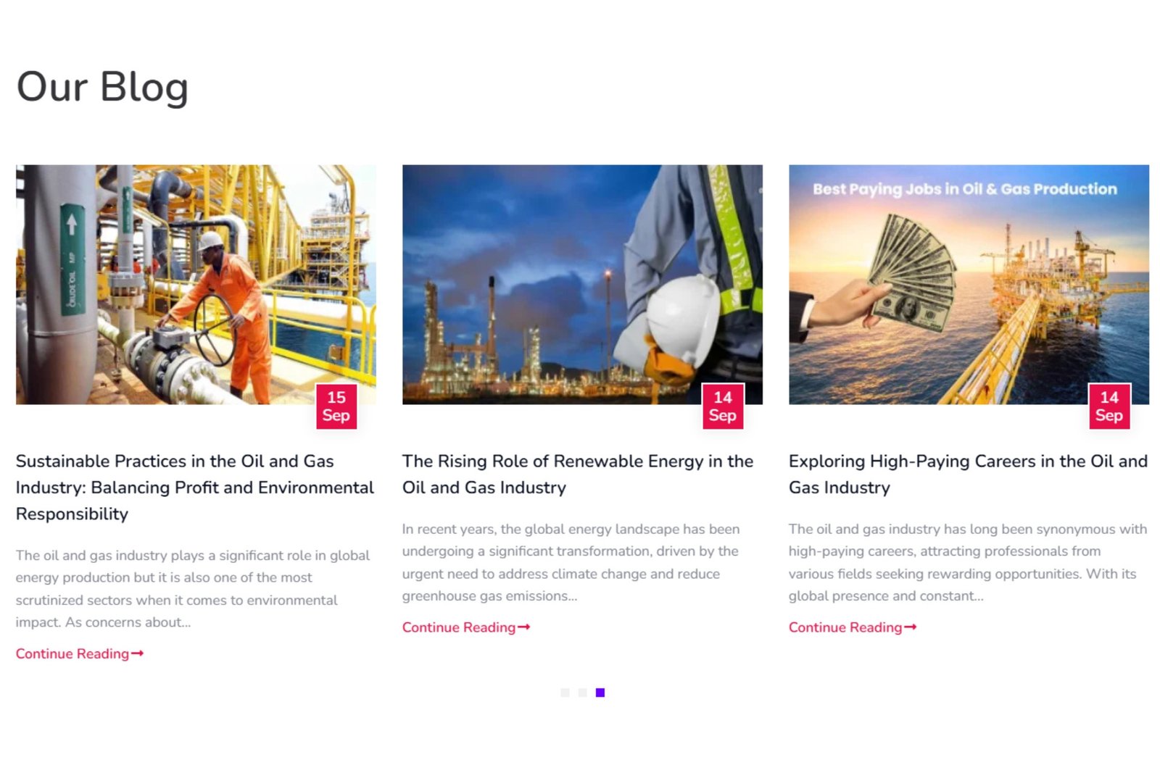Select the second carousel pagination dot

pos(582,693)
